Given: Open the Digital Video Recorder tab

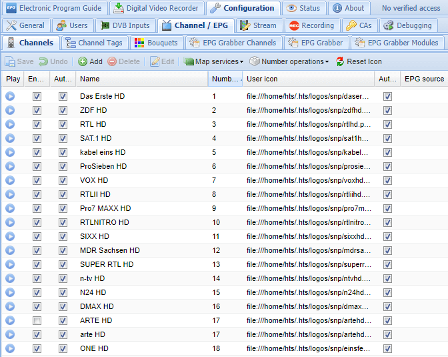Looking at the screenshot, I should click(x=155, y=8).
